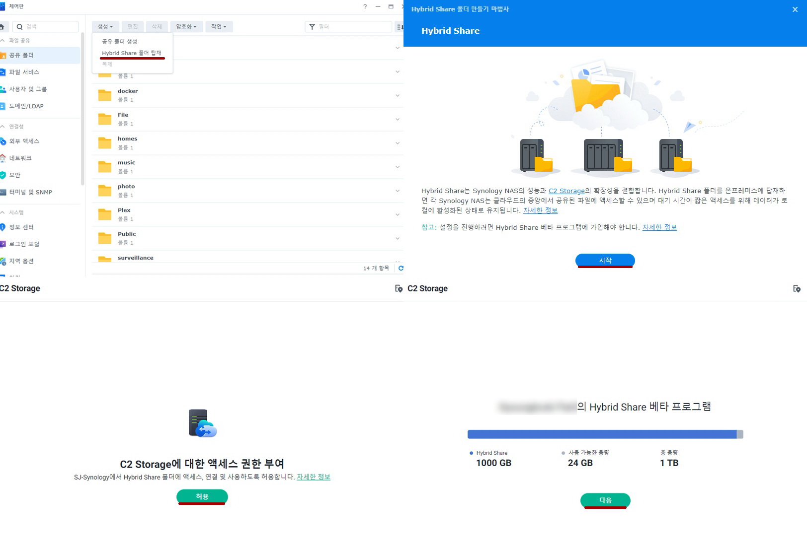The image size is (807, 554).
Task: Click the File folder icon
Action: (105, 119)
